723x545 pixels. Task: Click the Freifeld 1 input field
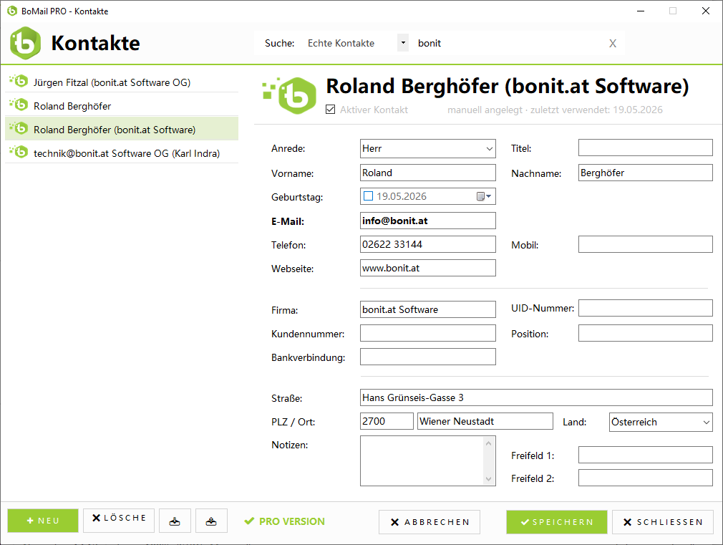click(x=646, y=455)
